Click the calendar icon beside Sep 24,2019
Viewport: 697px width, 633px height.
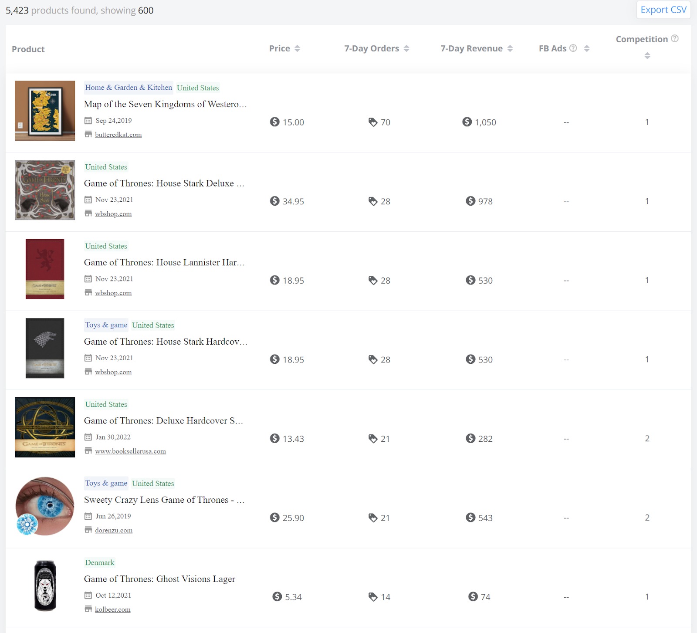[88, 121]
